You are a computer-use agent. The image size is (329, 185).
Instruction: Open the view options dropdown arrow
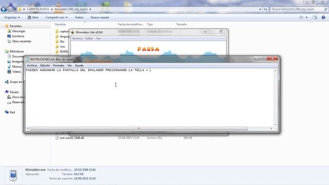[x=306, y=17]
